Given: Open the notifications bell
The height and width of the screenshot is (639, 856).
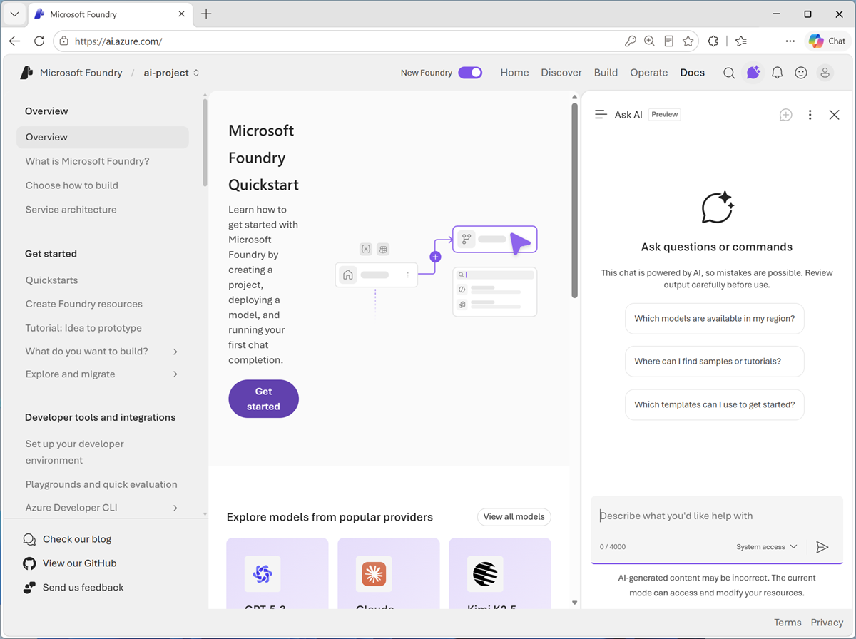Looking at the screenshot, I should [778, 73].
